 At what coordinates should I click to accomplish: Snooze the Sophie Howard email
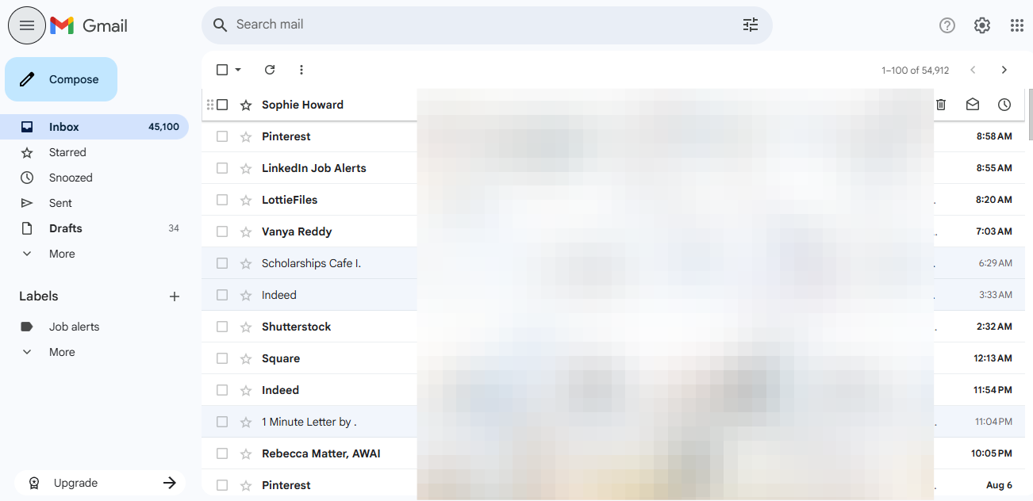click(1004, 105)
